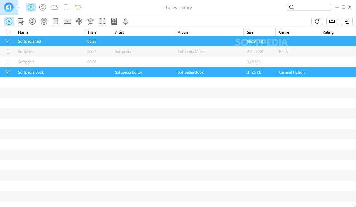Click the AnyTrans logo icon
This screenshot has height=207, width=356.
point(9,7)
